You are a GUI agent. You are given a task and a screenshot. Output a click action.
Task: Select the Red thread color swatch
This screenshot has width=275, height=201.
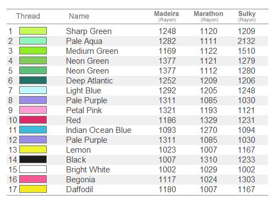tap(33, 120)
